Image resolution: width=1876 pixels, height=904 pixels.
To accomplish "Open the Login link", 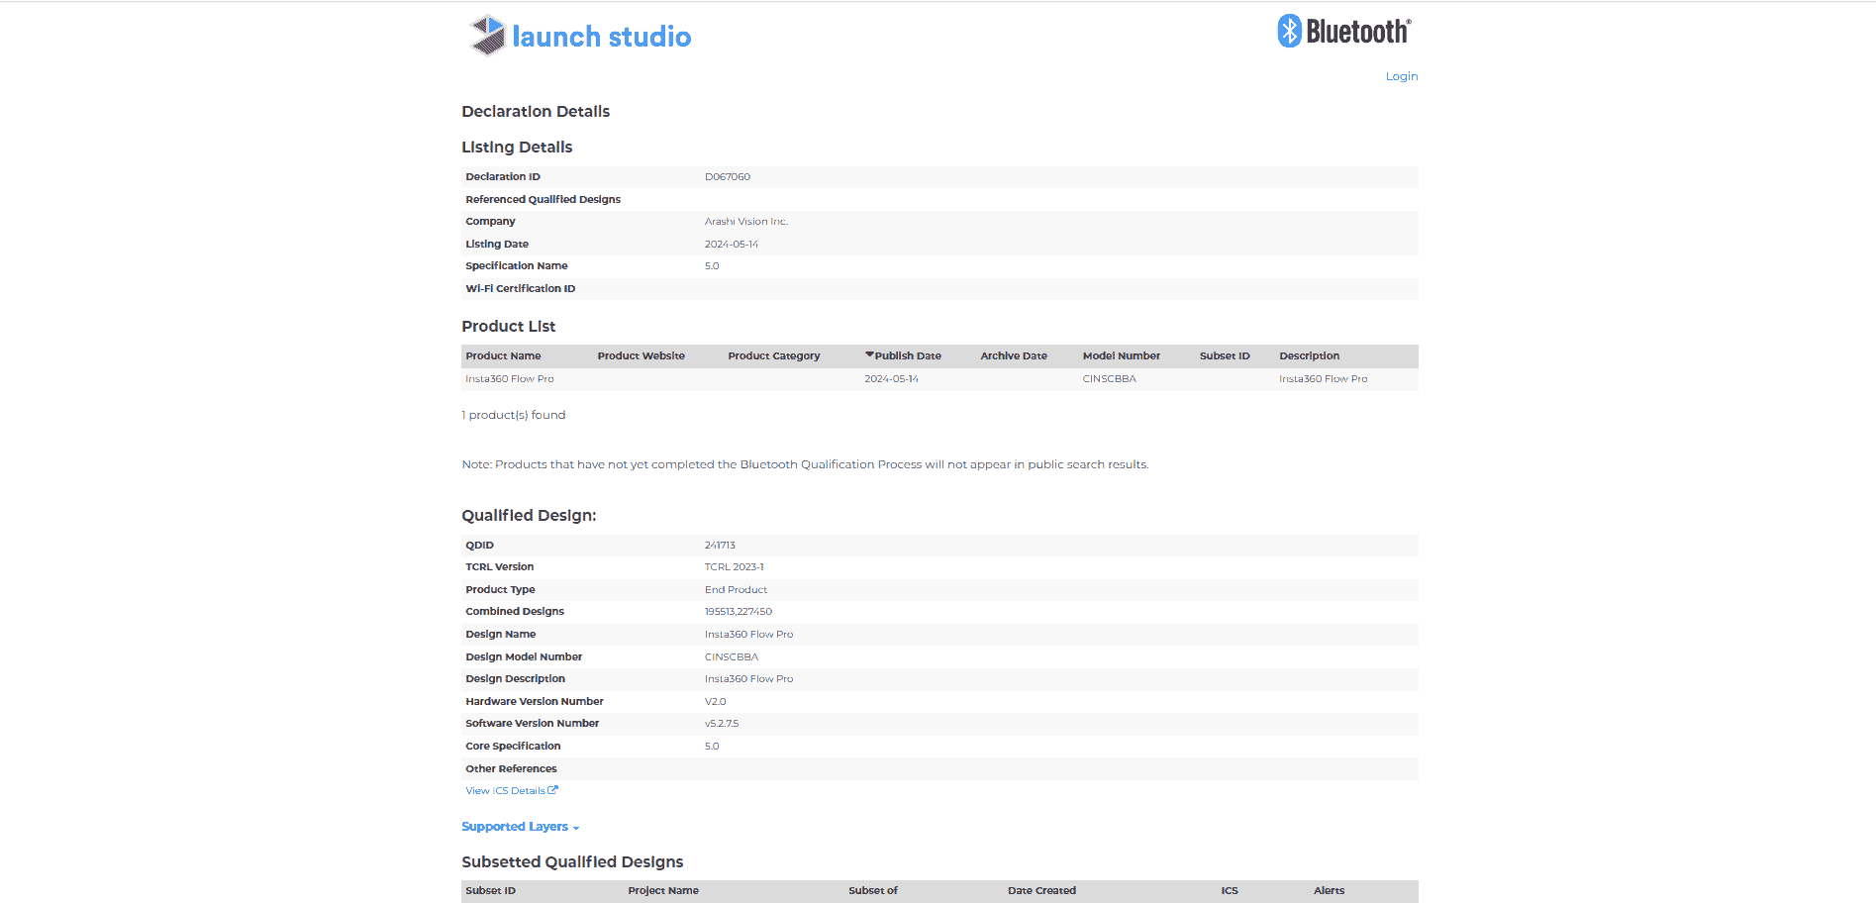I will coord(1401,76).
